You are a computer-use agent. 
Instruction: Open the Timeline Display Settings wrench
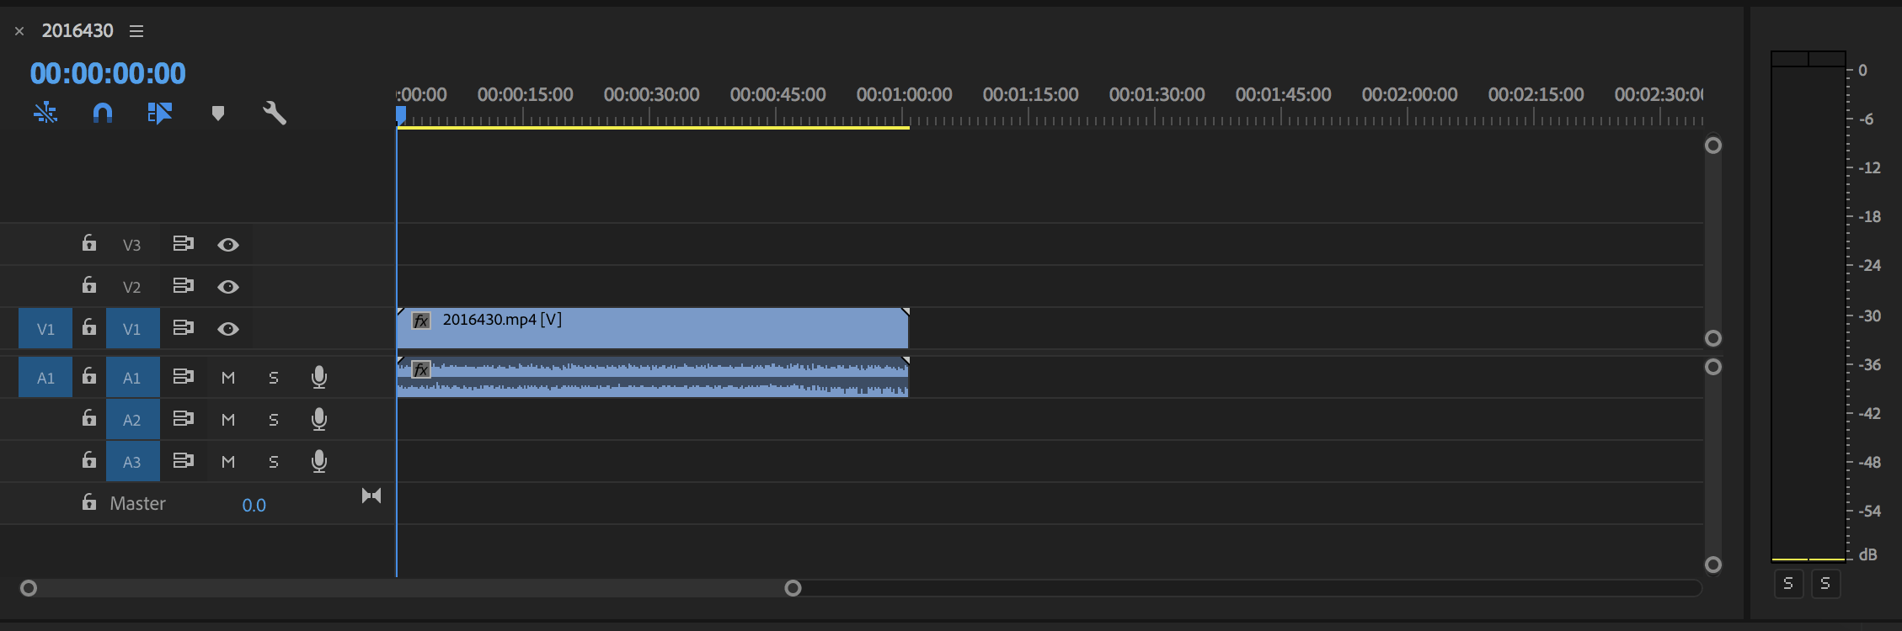pos(274,112)
